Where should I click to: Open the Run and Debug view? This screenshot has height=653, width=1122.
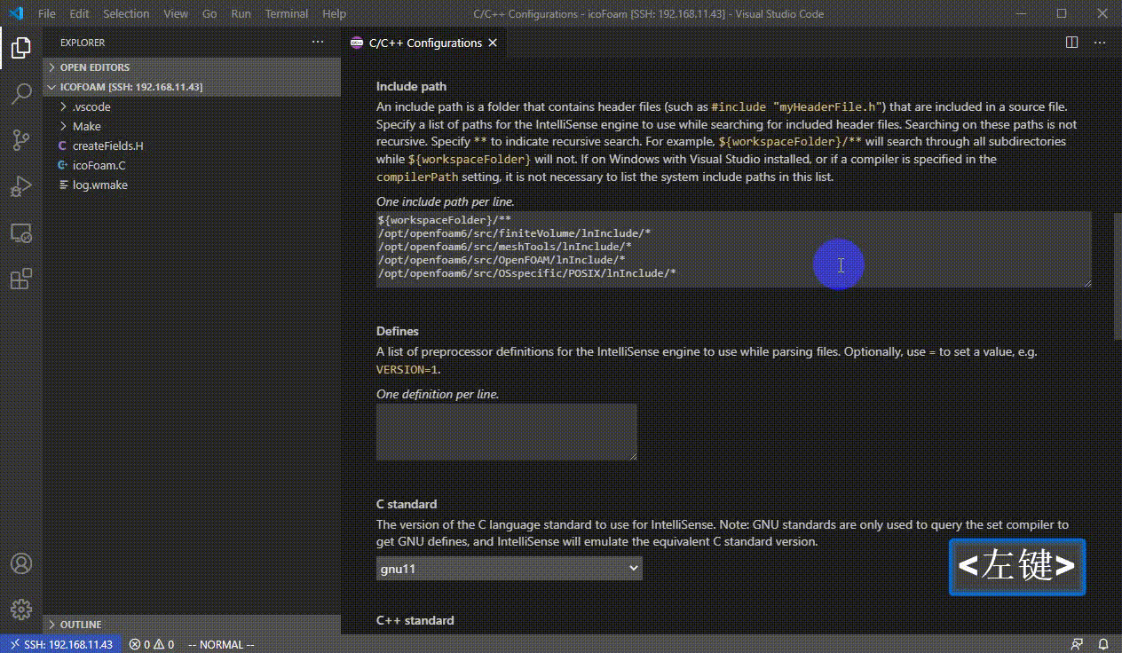[21, 186]
